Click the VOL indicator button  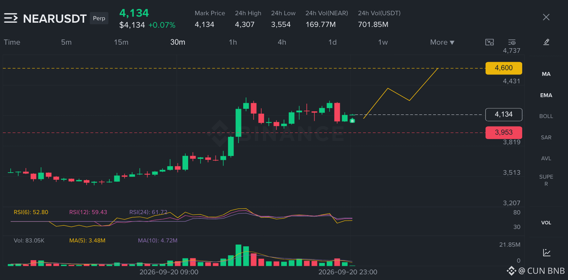coord(546,223)
